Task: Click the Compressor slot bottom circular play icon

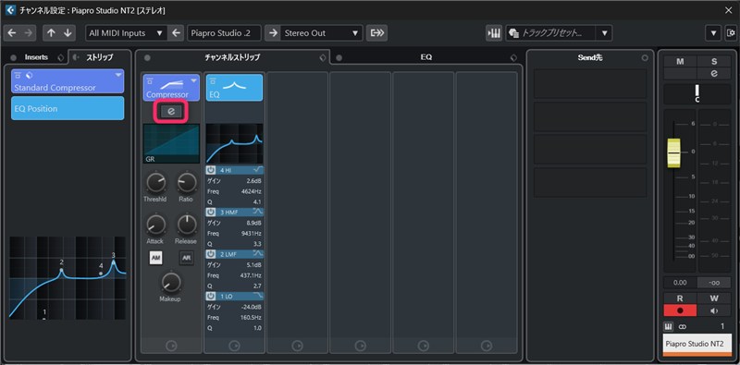Action: [x=171, y=346]
